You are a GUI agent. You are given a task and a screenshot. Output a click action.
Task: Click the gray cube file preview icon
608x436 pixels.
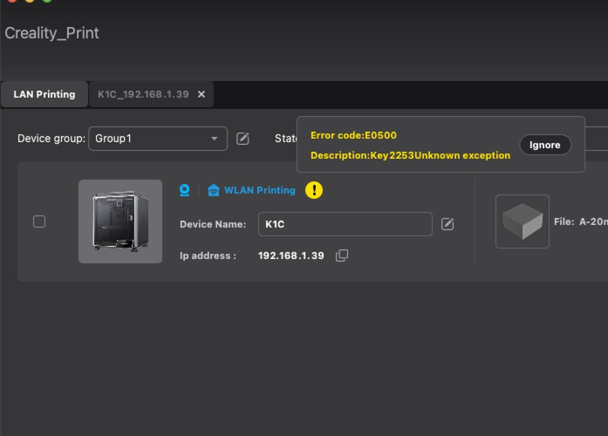click(x=522, y=222)
